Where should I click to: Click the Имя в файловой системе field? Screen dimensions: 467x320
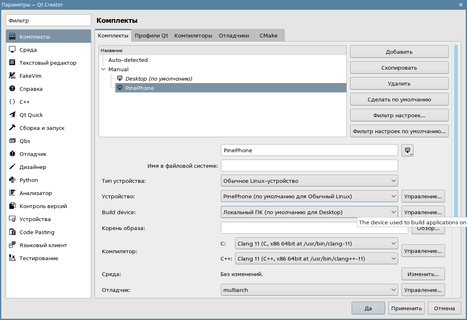coord(309,166)
